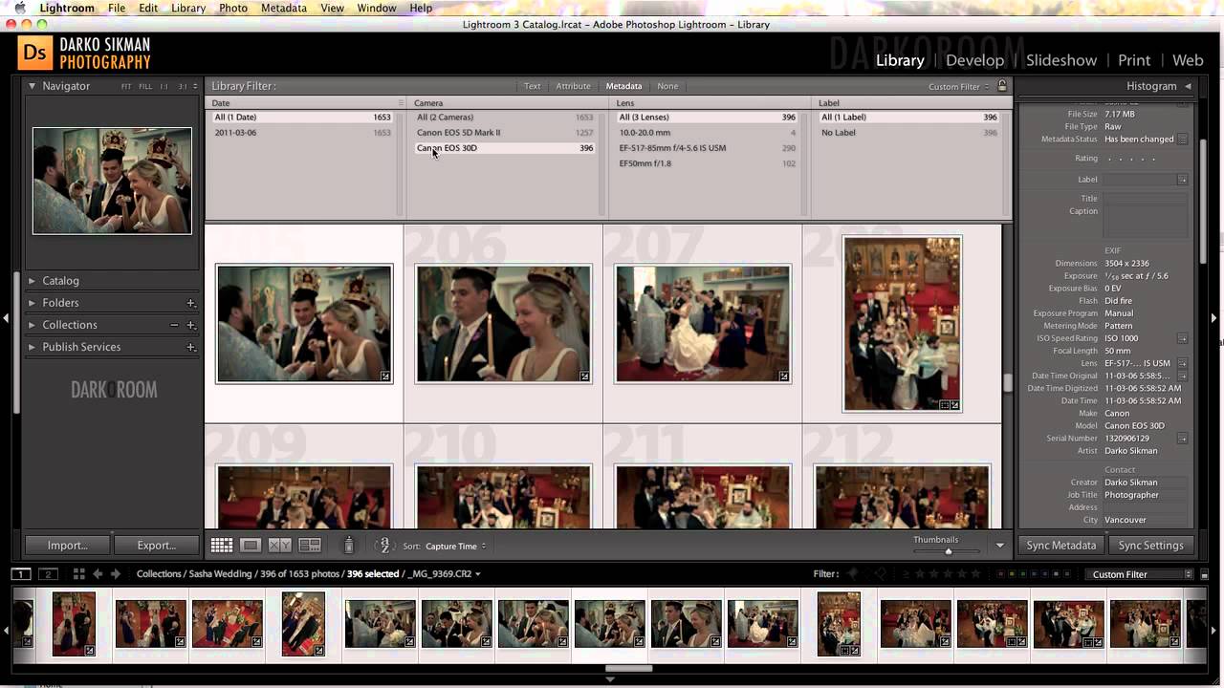Open Date column options menu icon
This screenshot has height=688, width=1224.
point(401,103)
